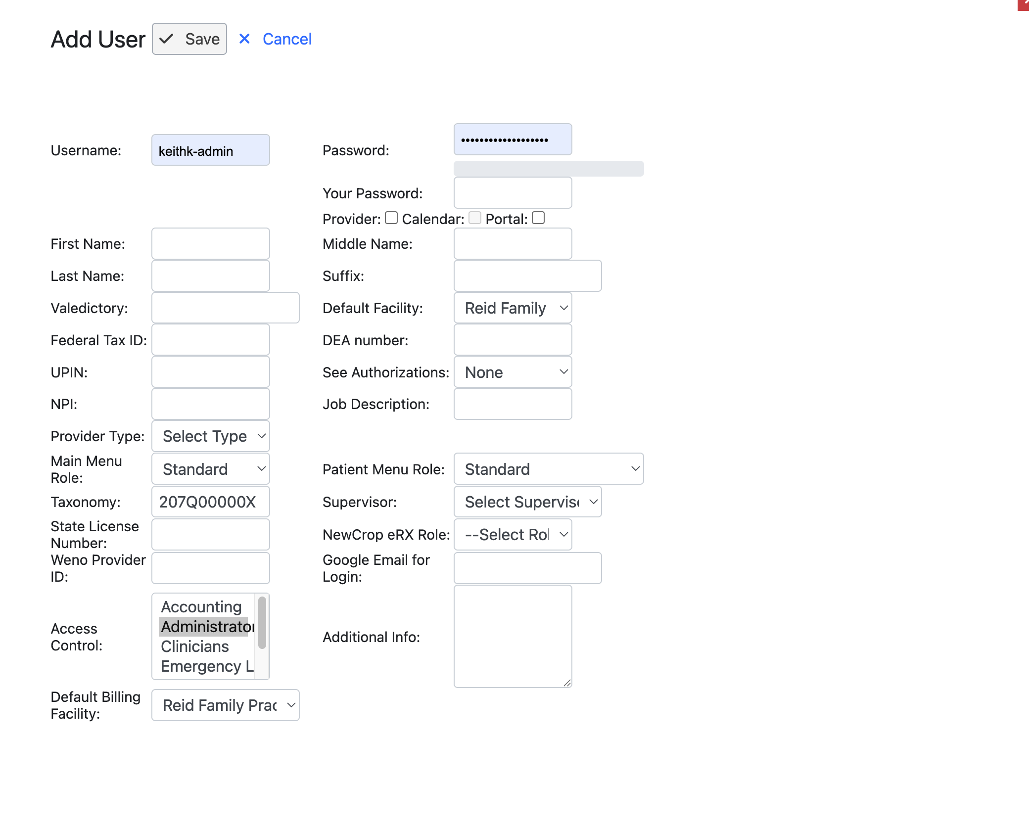Click the First Name input field

tap(211, 244)
